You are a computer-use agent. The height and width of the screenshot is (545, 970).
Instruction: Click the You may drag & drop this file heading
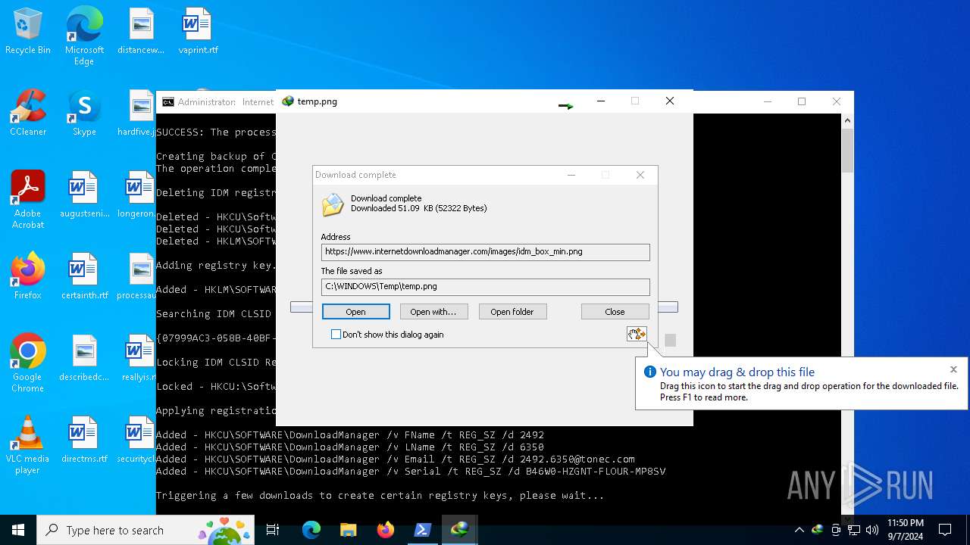(737, 372)
